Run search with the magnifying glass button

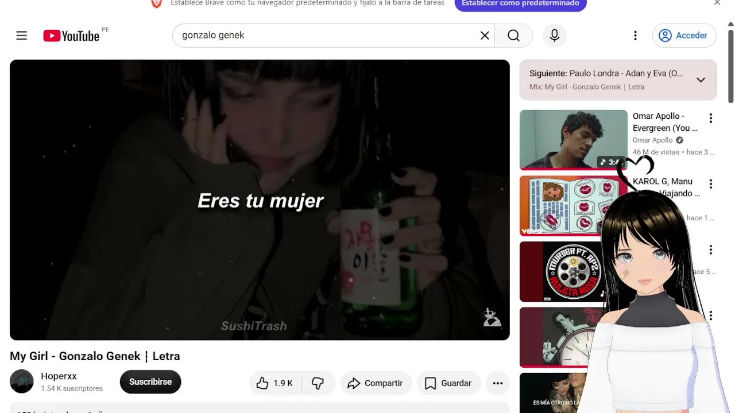[513, 36]
